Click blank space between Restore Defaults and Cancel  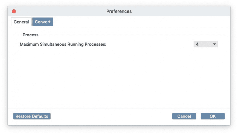pyautogui.click(x=109, y=116)
